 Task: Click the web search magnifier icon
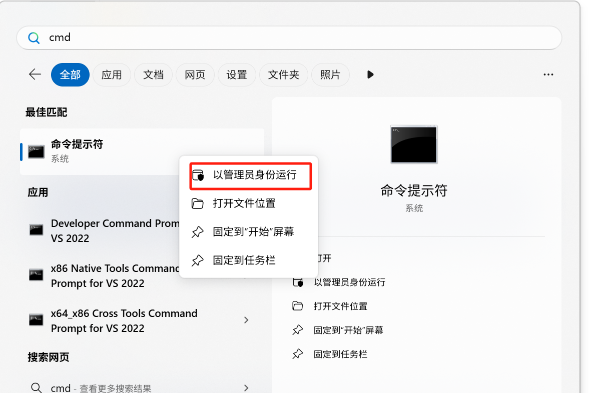tap(37, 387)
